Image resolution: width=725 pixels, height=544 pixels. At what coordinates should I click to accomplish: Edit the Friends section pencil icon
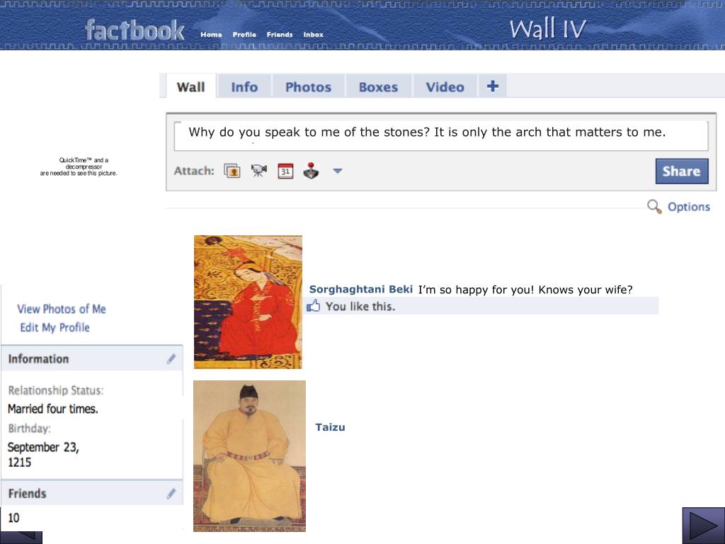tap(171, 494)
